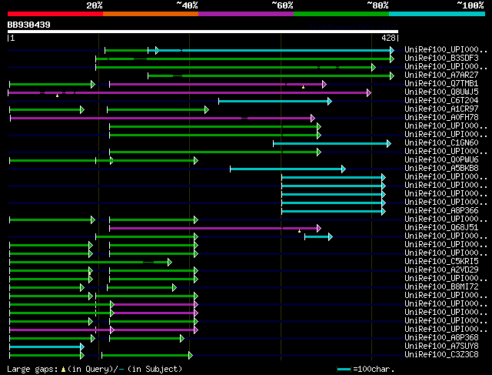Click the cyan alignment bar for UniRef100_A7SUY8
Viewport: 492px width, 375px height.
coord(47,347)
